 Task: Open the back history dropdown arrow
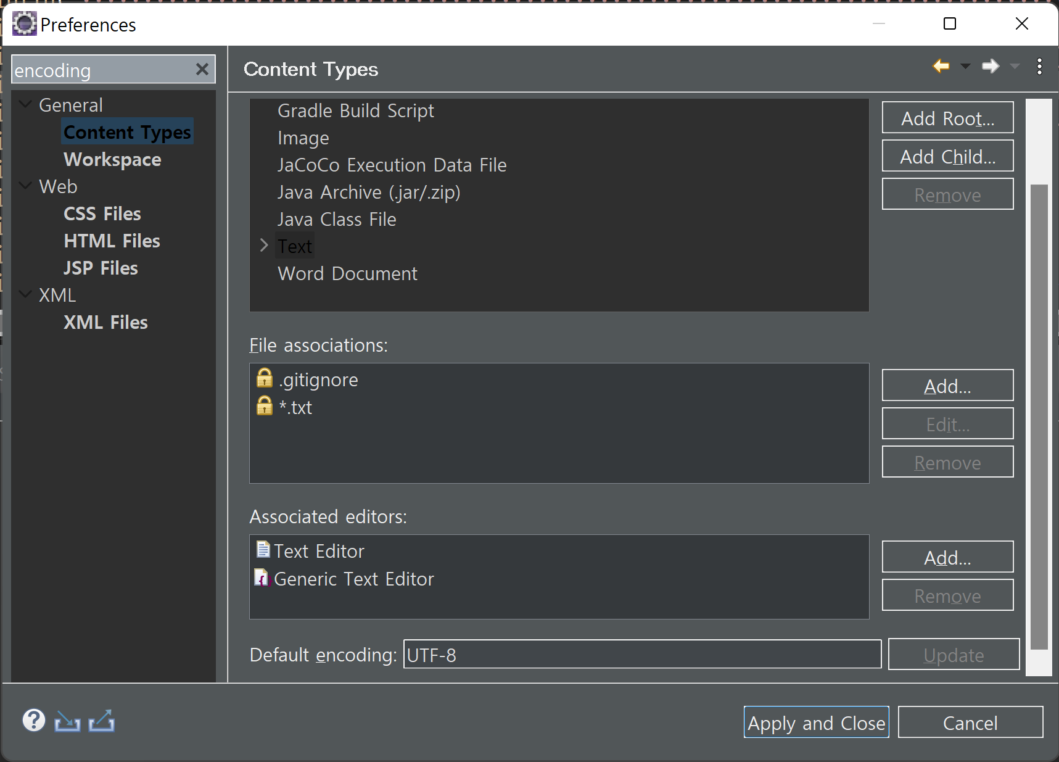pyautogui.click(x=966, y=66)
